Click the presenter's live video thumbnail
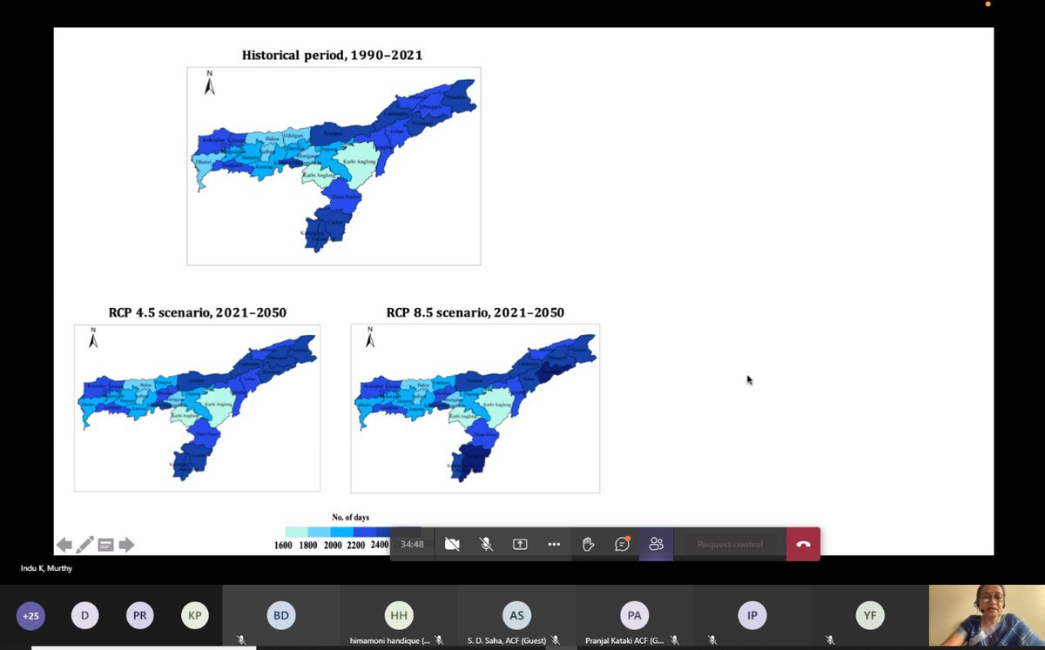 point(987,616)
